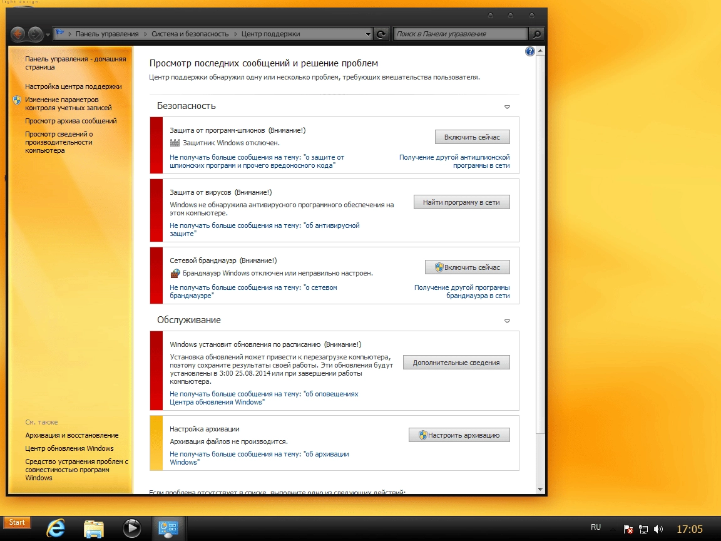The height and width of the screenshot is (541, 721).
Task: Open Action Center flag tray icon
Action: point(628,530)
